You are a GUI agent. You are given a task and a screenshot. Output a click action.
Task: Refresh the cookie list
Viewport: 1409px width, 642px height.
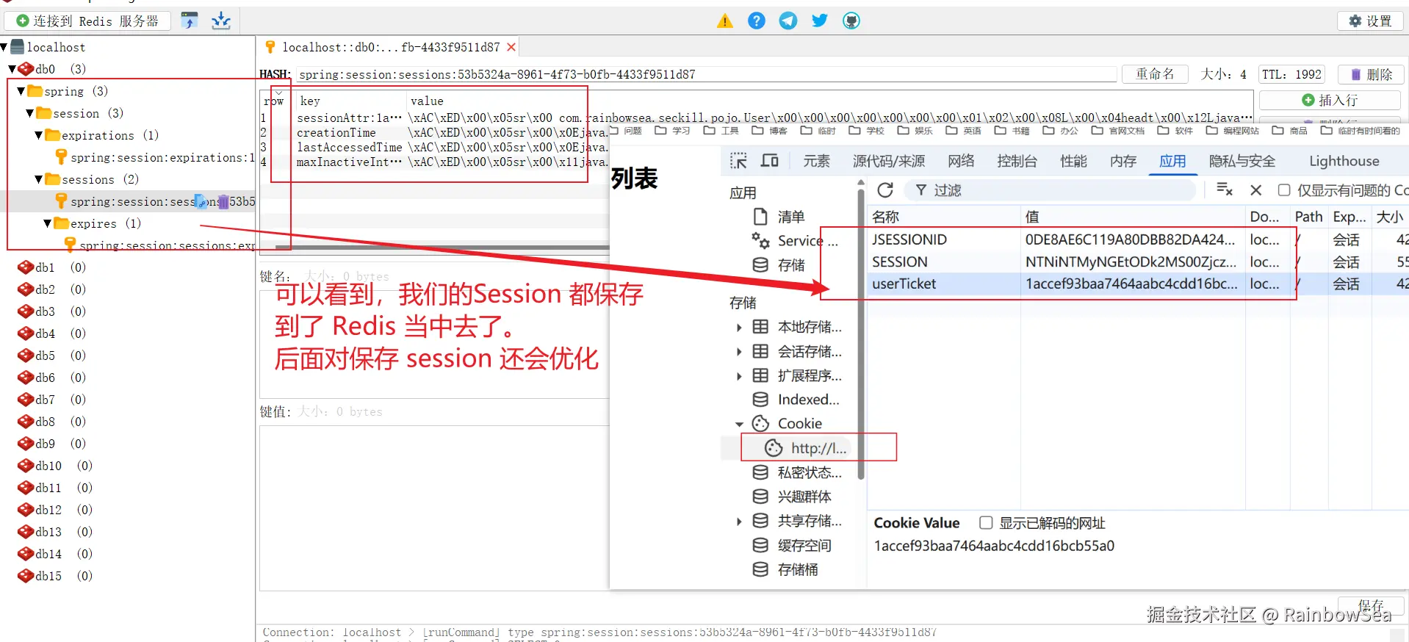(885, 190)
